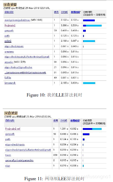The image size is (113, 182).
Task: Open eigs>checkInputs link with 0.054 s total
Action: tap(15, 145)
